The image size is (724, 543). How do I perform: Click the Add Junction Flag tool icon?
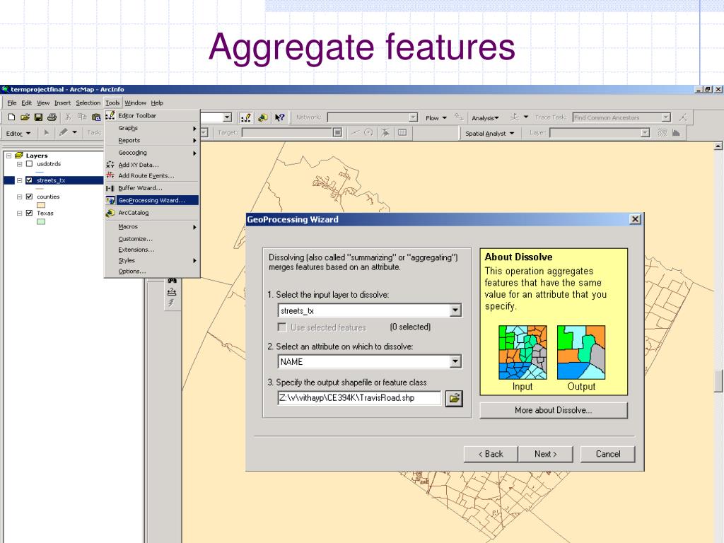click(515, 117)
